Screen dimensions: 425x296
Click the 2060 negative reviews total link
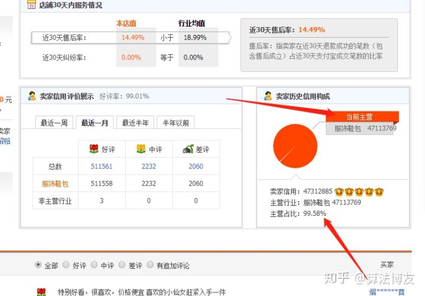point(195,166)
